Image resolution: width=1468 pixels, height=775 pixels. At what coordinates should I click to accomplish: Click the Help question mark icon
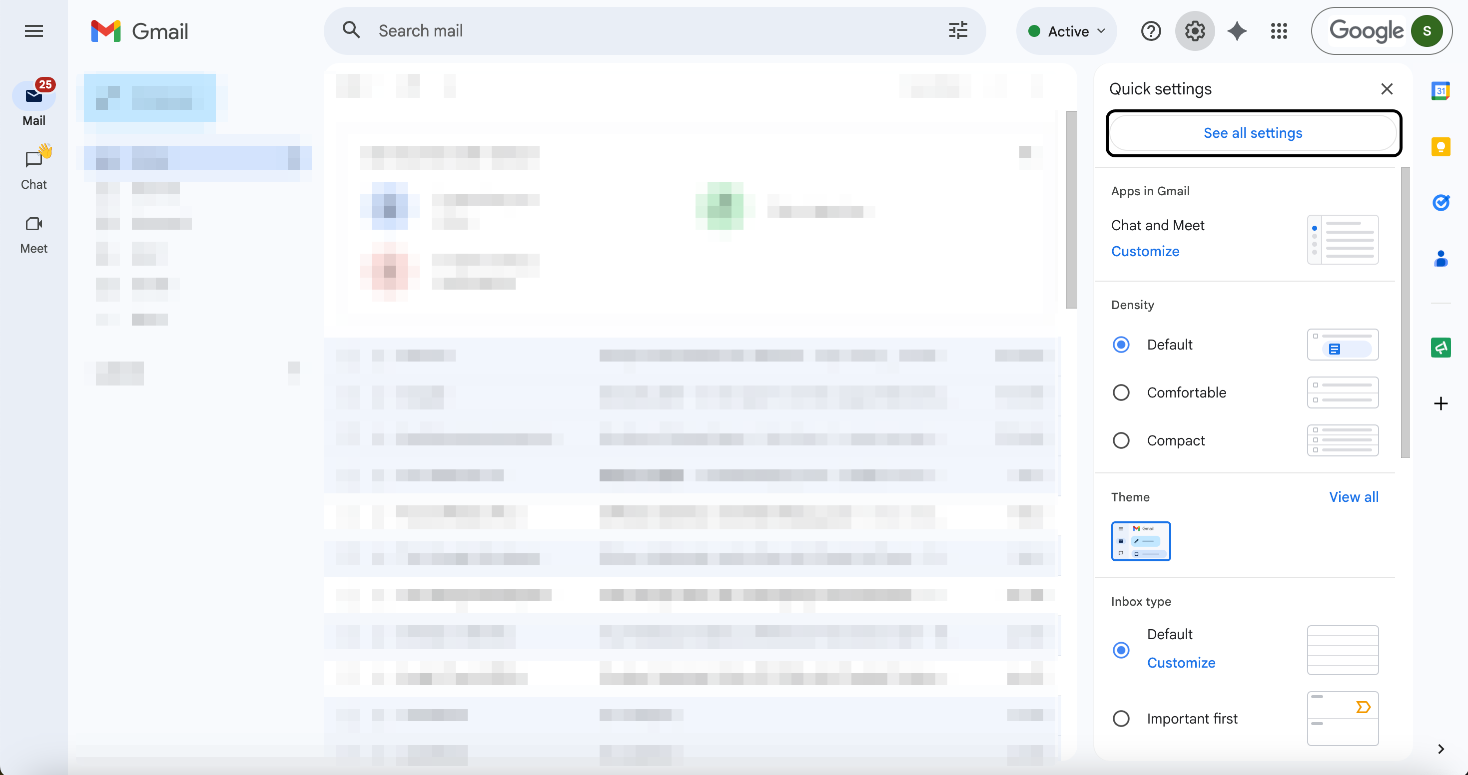1151,31
